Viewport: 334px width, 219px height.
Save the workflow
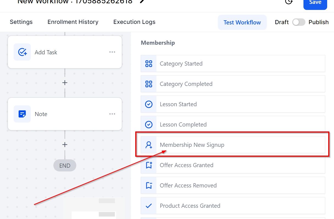[315, 3]
